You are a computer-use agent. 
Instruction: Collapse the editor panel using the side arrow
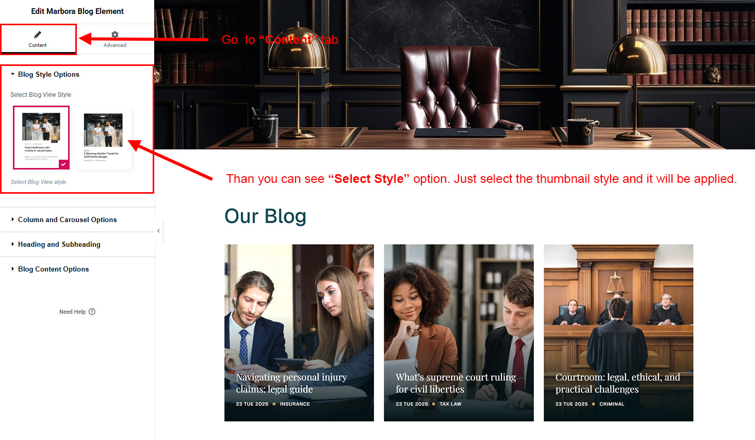[159, 231]
